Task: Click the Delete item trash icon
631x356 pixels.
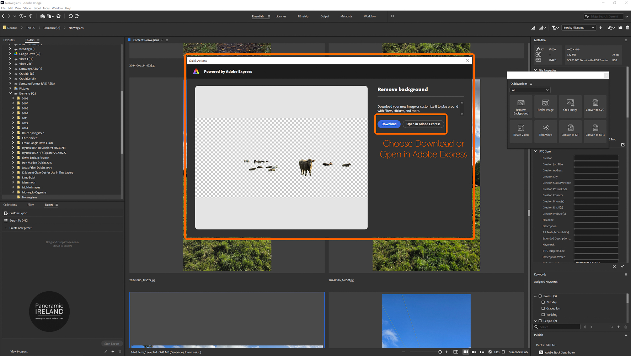Action: (x=628, y=27)
